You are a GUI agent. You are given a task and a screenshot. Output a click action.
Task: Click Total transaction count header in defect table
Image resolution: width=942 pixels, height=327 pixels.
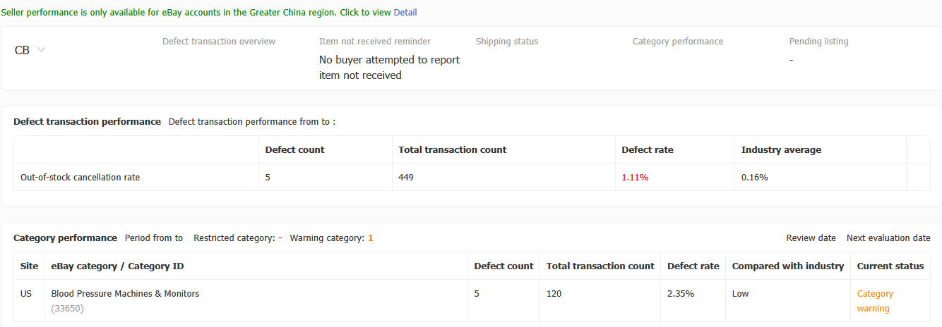(x=452, y=150)
